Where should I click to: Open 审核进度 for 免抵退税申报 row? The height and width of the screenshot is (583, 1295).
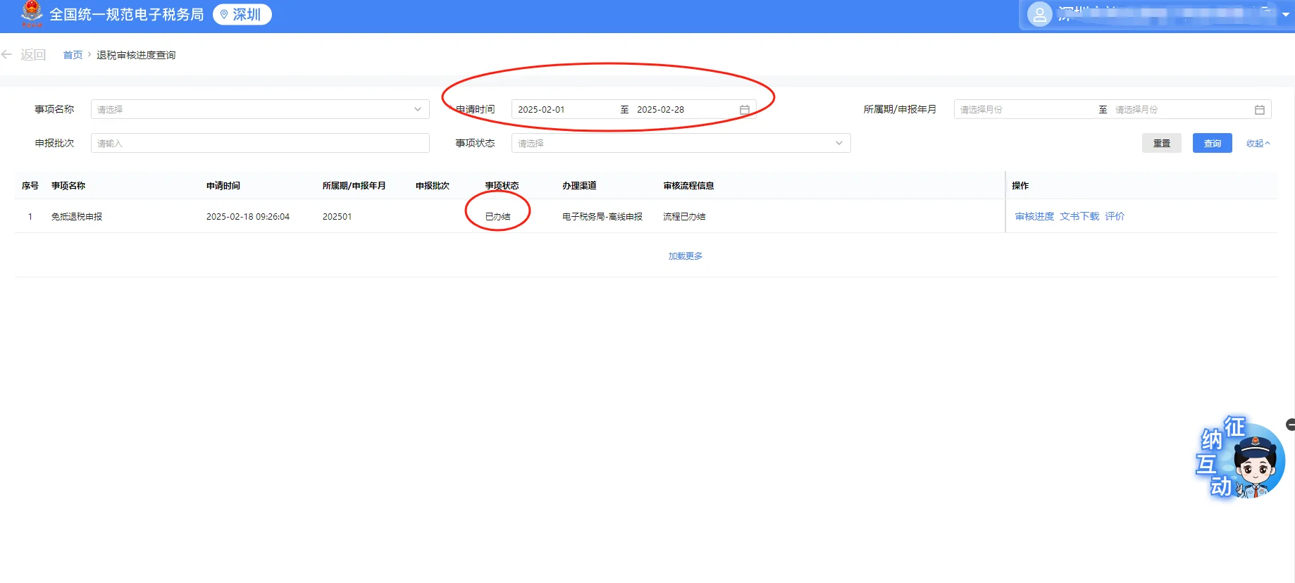1034,216
